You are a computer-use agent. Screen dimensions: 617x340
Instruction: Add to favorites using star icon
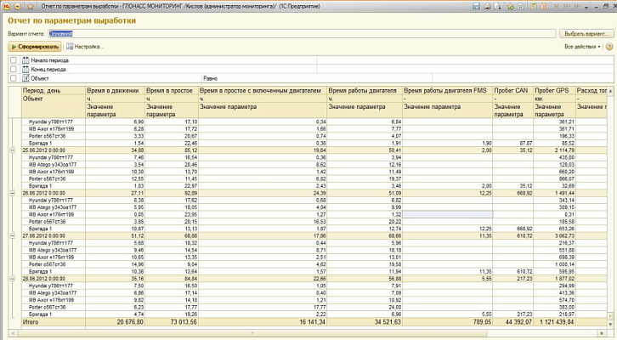pos(510,6)
